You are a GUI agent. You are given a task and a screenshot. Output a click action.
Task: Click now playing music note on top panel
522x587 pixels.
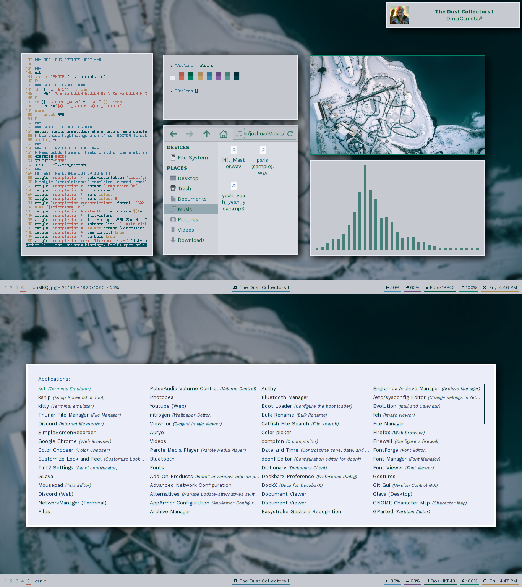[x=235, y=287]
